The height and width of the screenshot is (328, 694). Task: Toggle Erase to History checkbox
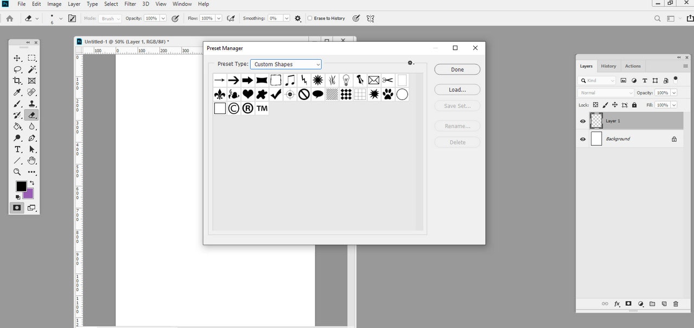(x=310, y=18)
